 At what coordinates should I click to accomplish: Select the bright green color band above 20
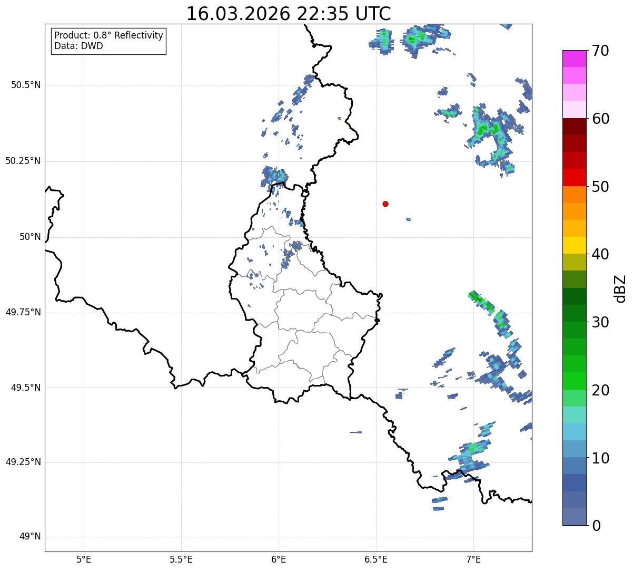pos(575,381)
